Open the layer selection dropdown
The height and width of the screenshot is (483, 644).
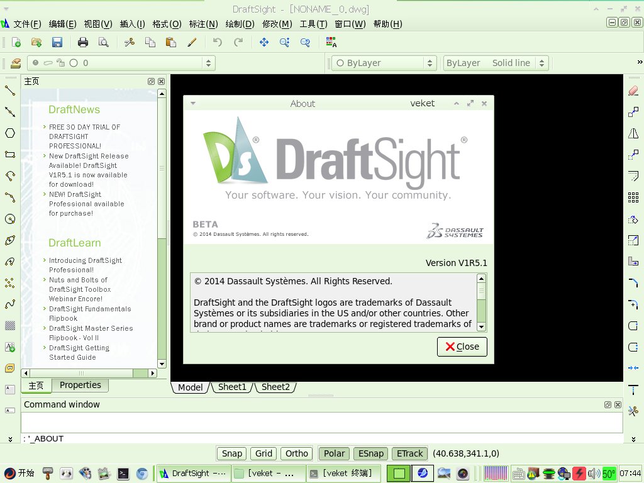click(121, 63)
